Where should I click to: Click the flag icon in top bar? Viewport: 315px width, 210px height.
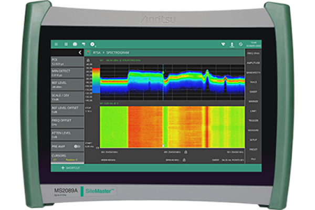click(x=83, y=44)
